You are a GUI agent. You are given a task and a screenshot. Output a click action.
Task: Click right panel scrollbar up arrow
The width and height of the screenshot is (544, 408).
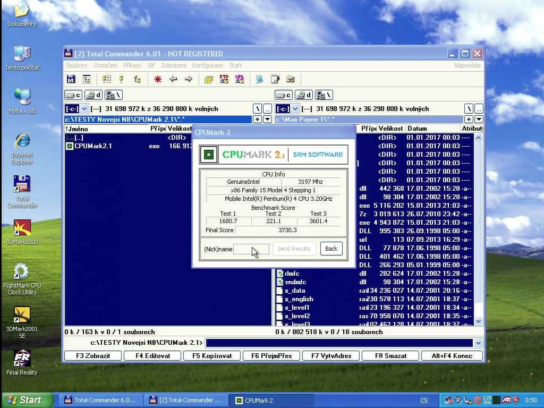pyautogui.click(x=479, y=138)
